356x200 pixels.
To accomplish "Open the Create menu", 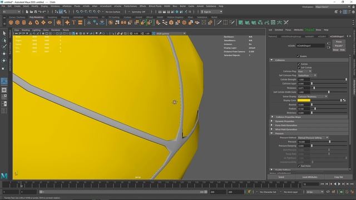I will pos(17,6).
